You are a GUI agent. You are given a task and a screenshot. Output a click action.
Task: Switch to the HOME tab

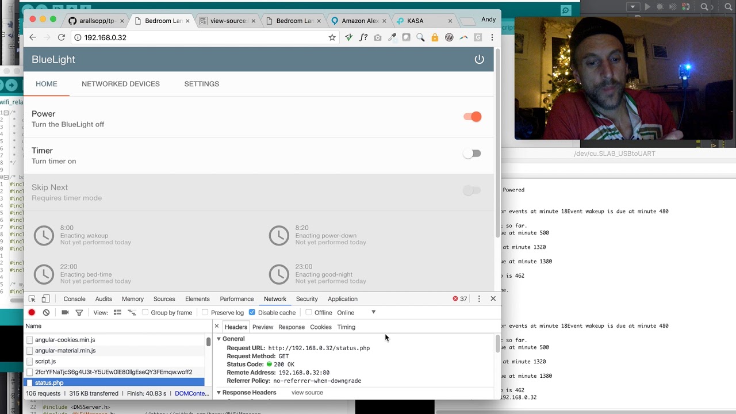47,84
